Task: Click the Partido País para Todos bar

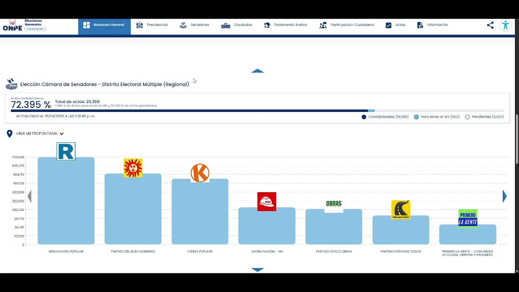Action: [401, 230]
